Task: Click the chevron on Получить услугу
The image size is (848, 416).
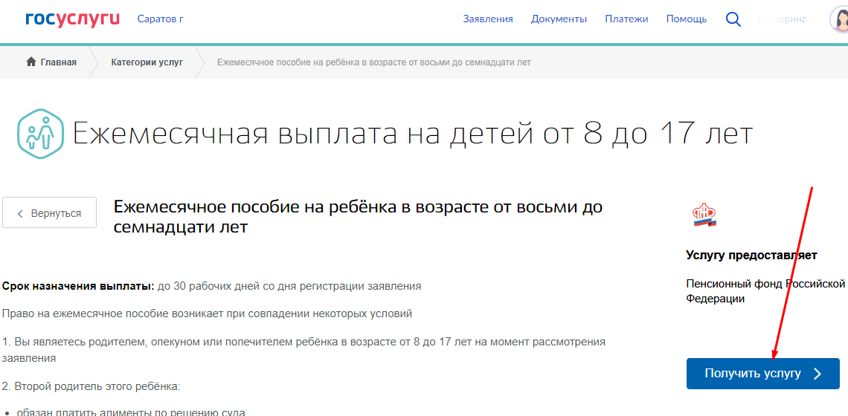Action: [818, 374]
